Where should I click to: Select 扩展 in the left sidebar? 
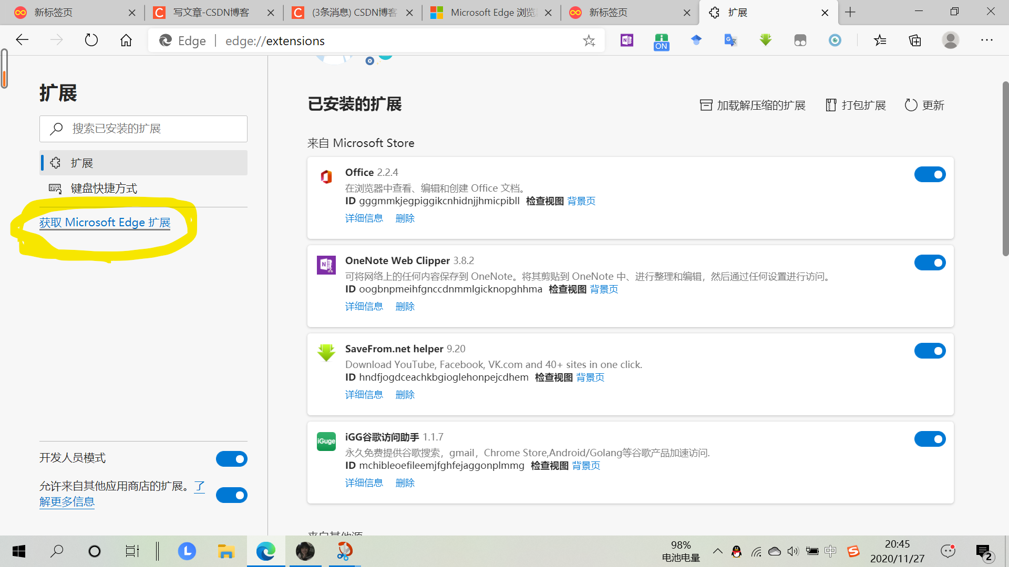coord(81,163)
